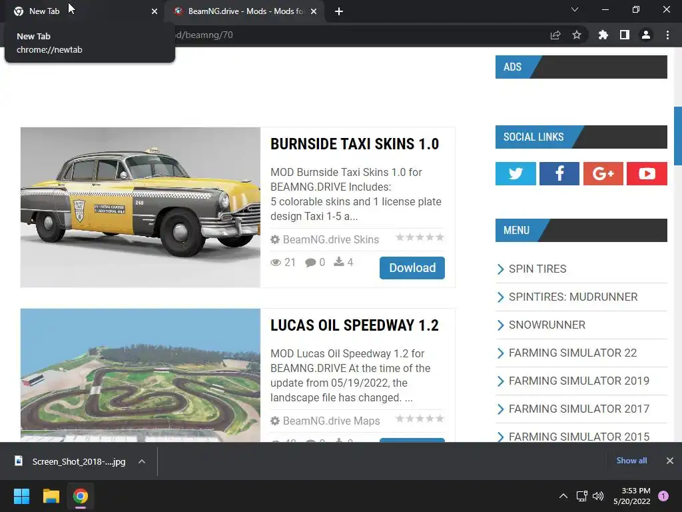Expand options arrow for downloaded jpg
The width and height of the screenshot is (682, 512).
pos(142,461)
